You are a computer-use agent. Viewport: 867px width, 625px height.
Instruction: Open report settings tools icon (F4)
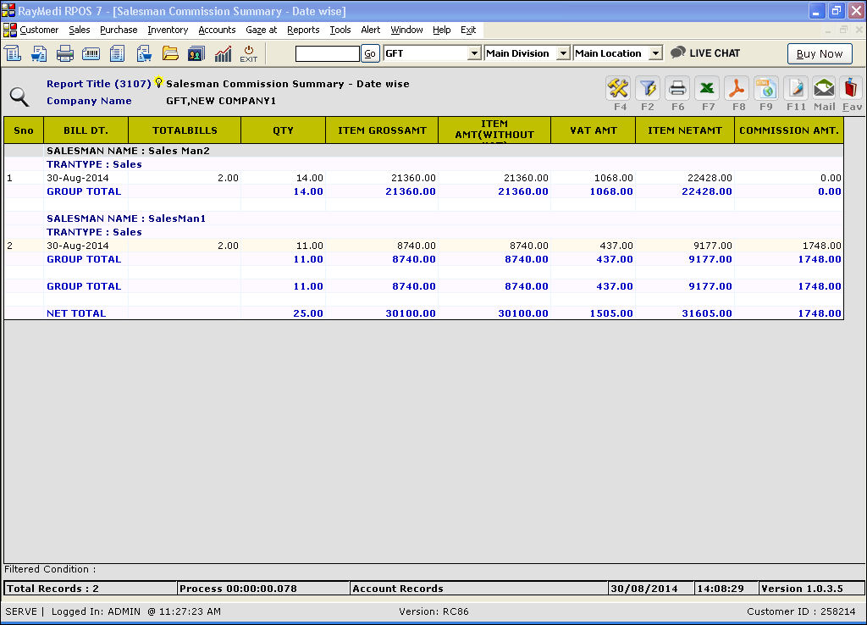(x=618, y=89)
